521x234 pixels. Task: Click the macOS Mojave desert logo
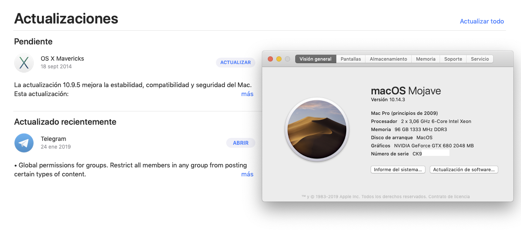point(317,130)
